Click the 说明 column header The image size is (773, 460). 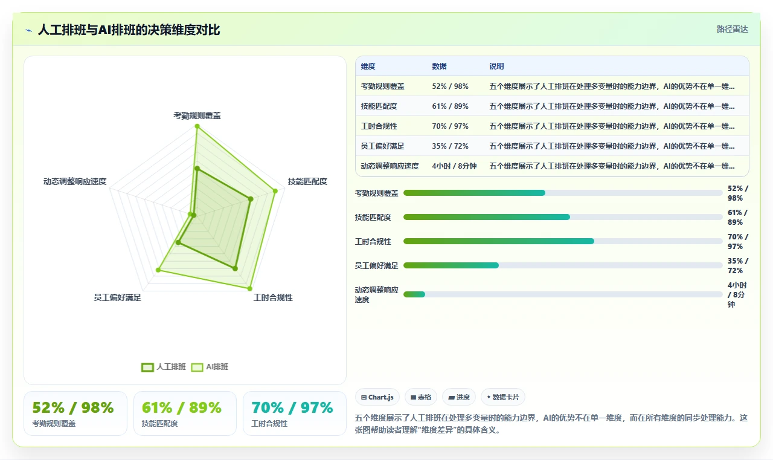point(496,66)
